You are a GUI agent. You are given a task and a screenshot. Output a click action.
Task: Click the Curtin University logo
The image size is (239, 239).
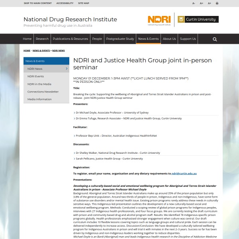[x=198, y=19]
